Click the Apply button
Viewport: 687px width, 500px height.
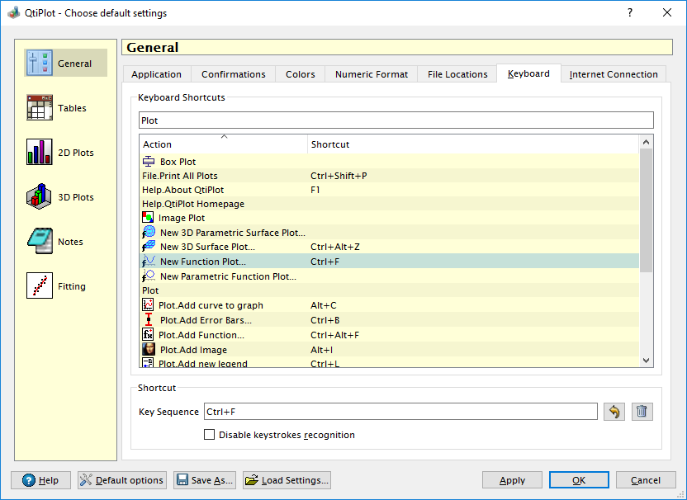pos(512,480)
